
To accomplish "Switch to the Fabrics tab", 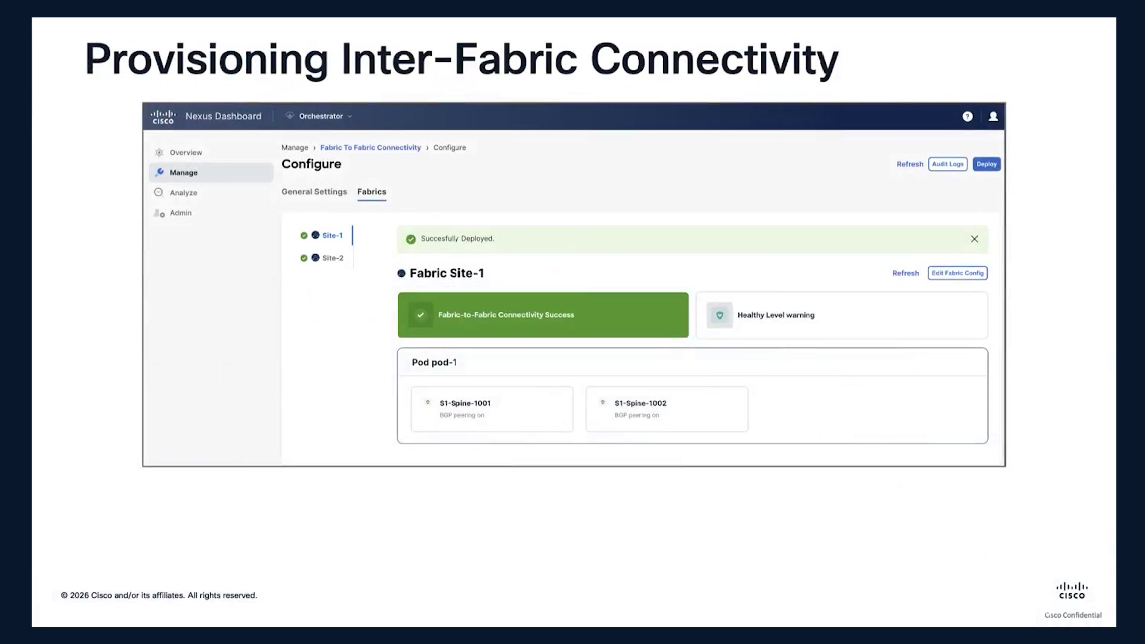I will [x=372, y=192].
